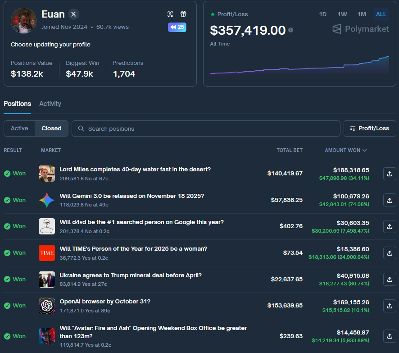Viewport: 399px width, 353px height.
Task: Click the rewind 25 badge
Action: point(177,27)
